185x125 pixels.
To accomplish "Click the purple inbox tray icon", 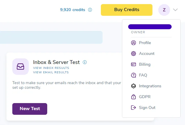I will coord(21,67).
